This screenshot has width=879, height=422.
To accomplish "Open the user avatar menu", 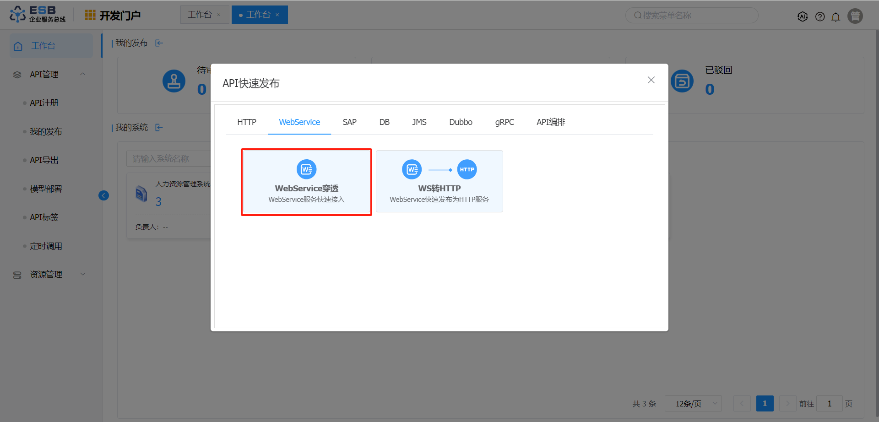I will pos(855,16).
